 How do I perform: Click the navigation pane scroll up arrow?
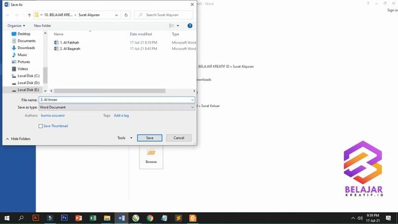pos(45,33)
